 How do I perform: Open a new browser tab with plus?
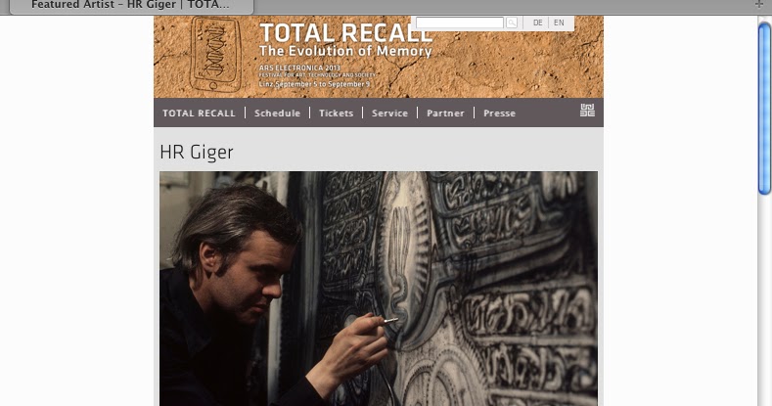(x=758, y=5)
